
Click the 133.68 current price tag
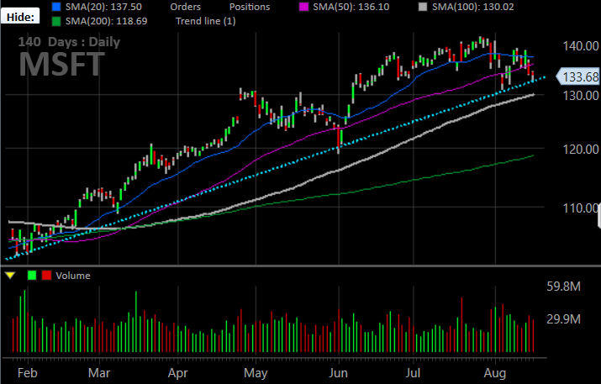[578, 77]
